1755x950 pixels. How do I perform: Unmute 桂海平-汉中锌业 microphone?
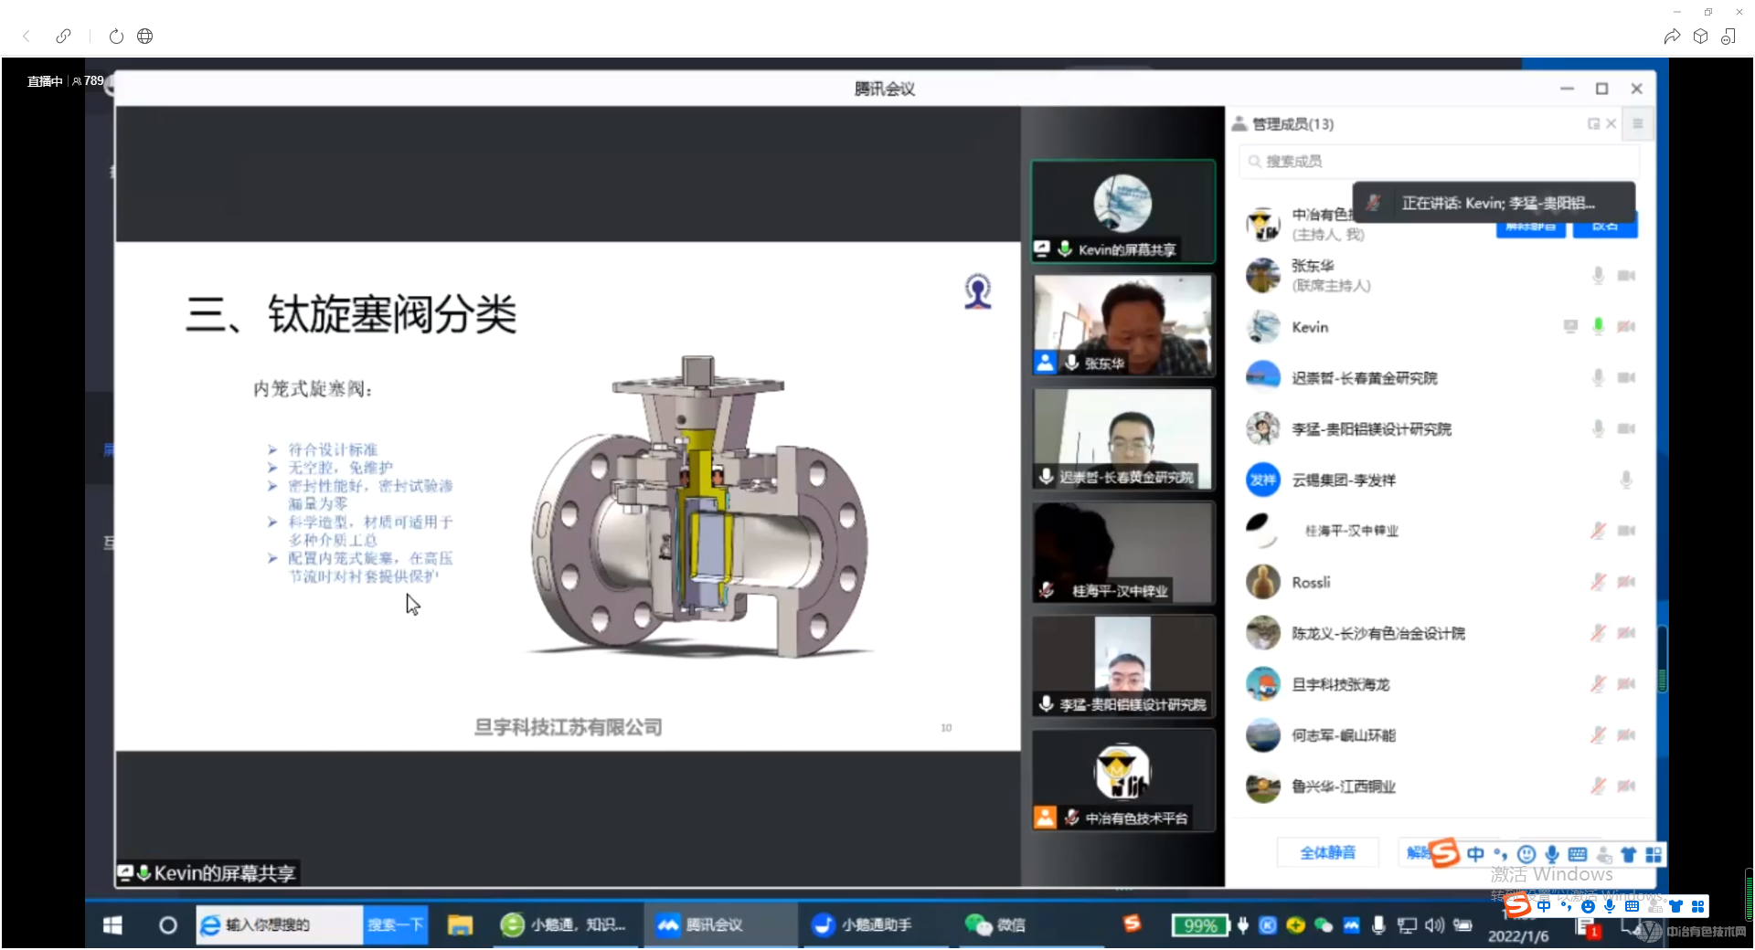click(1598, 531)
